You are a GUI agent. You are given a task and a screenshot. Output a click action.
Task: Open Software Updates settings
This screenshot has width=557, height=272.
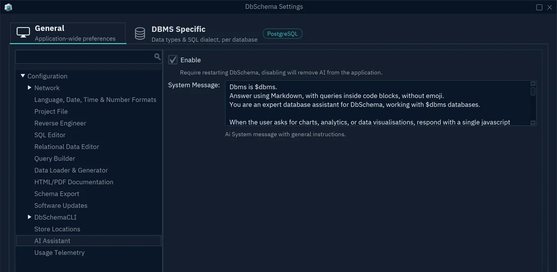[61, 205]
